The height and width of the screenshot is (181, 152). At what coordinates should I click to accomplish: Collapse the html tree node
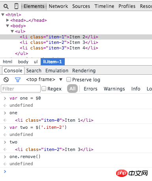3,15
